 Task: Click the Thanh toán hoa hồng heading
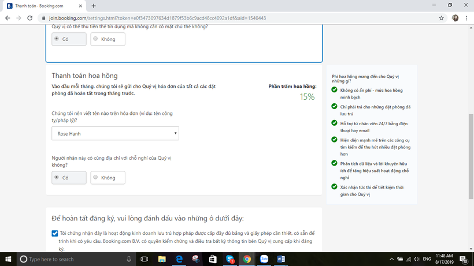click(x=84, y=76)
